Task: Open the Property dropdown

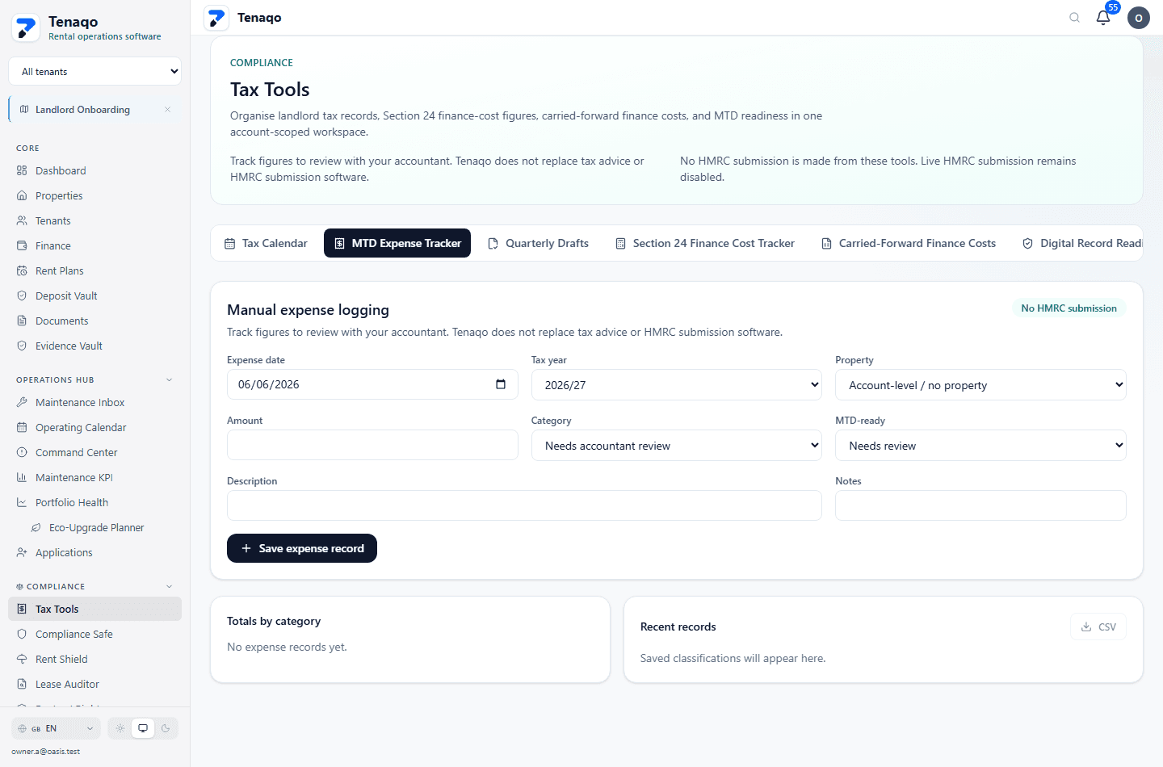Action: coord(980,385)
